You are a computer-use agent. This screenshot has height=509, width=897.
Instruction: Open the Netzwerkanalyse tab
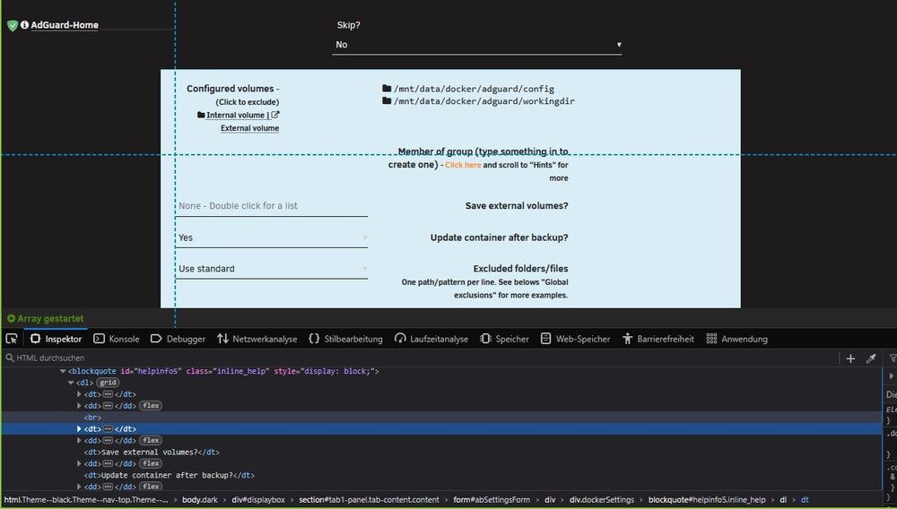tap(257, 339)
